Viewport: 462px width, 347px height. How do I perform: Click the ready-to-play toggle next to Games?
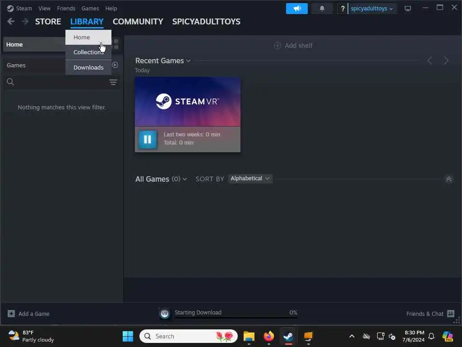[x=115, y=65]
